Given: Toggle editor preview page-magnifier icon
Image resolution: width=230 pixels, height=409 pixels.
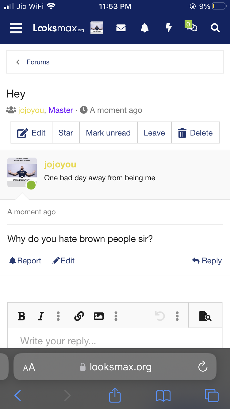Looking at the screenshot, I should pos(205,316).
